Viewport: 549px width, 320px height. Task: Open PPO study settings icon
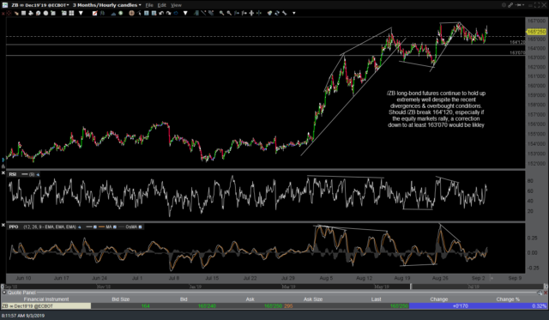[x=80, y=226]
